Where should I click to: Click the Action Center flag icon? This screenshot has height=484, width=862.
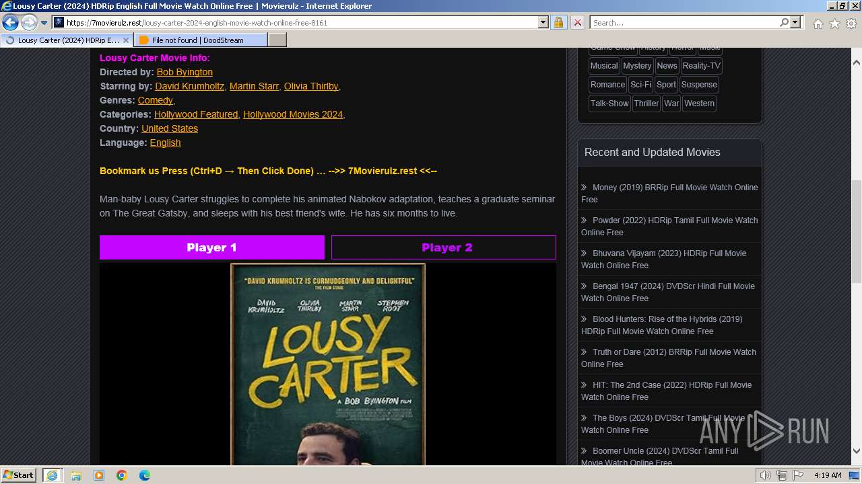click(798, 475)
